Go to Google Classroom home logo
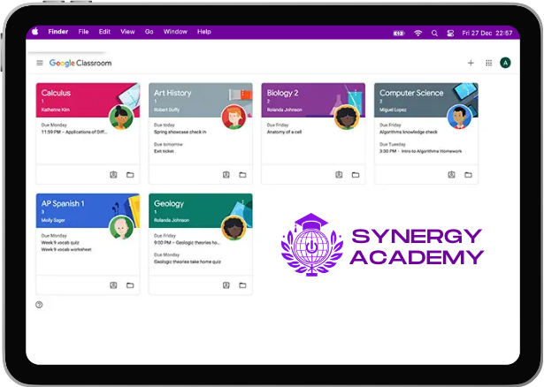Viewport: 544px width, 387px height. 80,63
